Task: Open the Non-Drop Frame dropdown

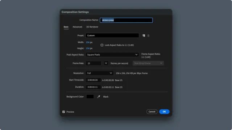Action: tap(148, 63)
